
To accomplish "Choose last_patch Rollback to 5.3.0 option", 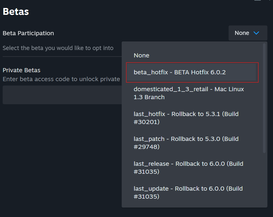I will pos(192,143).
